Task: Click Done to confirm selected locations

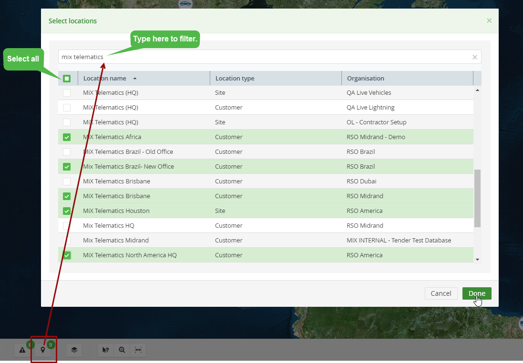Action: (477, 293)
